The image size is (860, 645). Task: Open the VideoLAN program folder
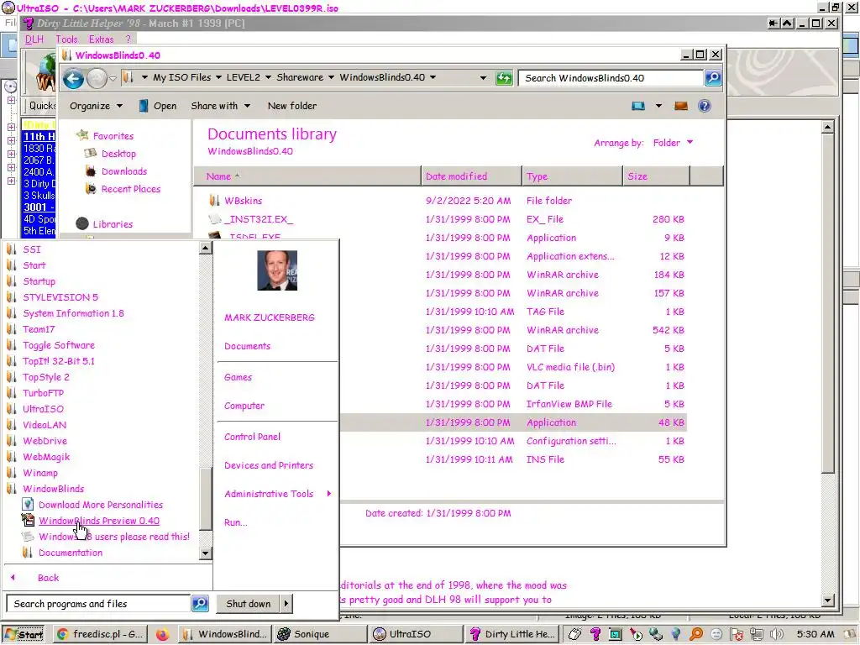coord(45,424)
